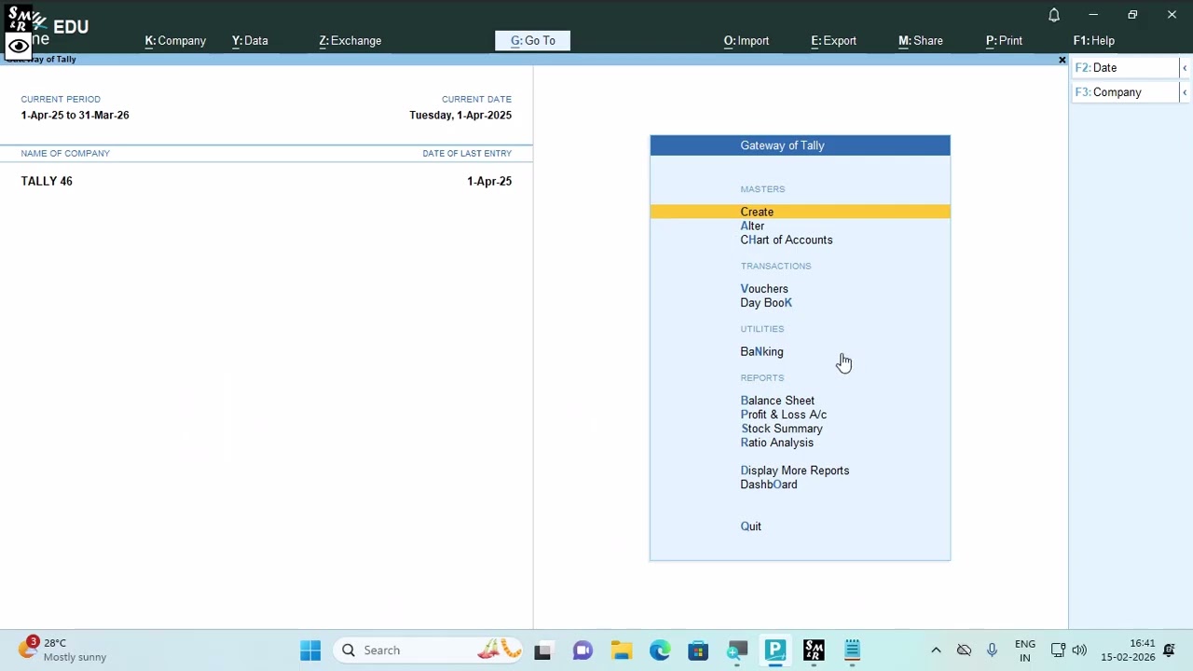The height and width of the screenshot is (671, 1193).
Task: Click the microphone tray icon
Action: coord(992,650)
